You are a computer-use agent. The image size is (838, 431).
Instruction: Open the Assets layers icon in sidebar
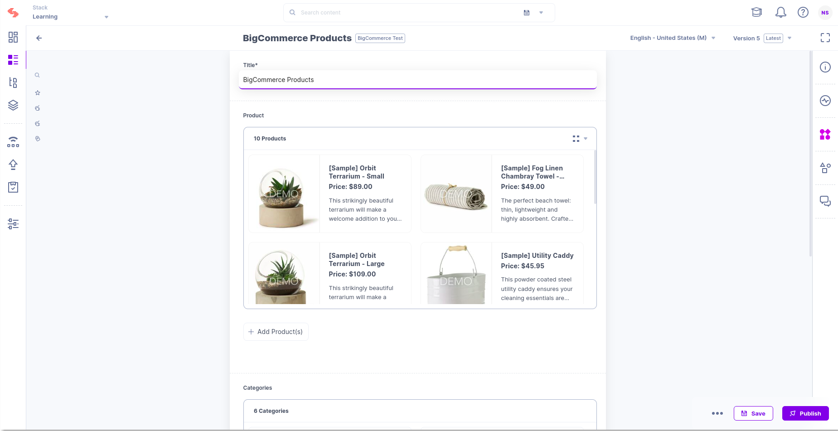click(13, 105)
